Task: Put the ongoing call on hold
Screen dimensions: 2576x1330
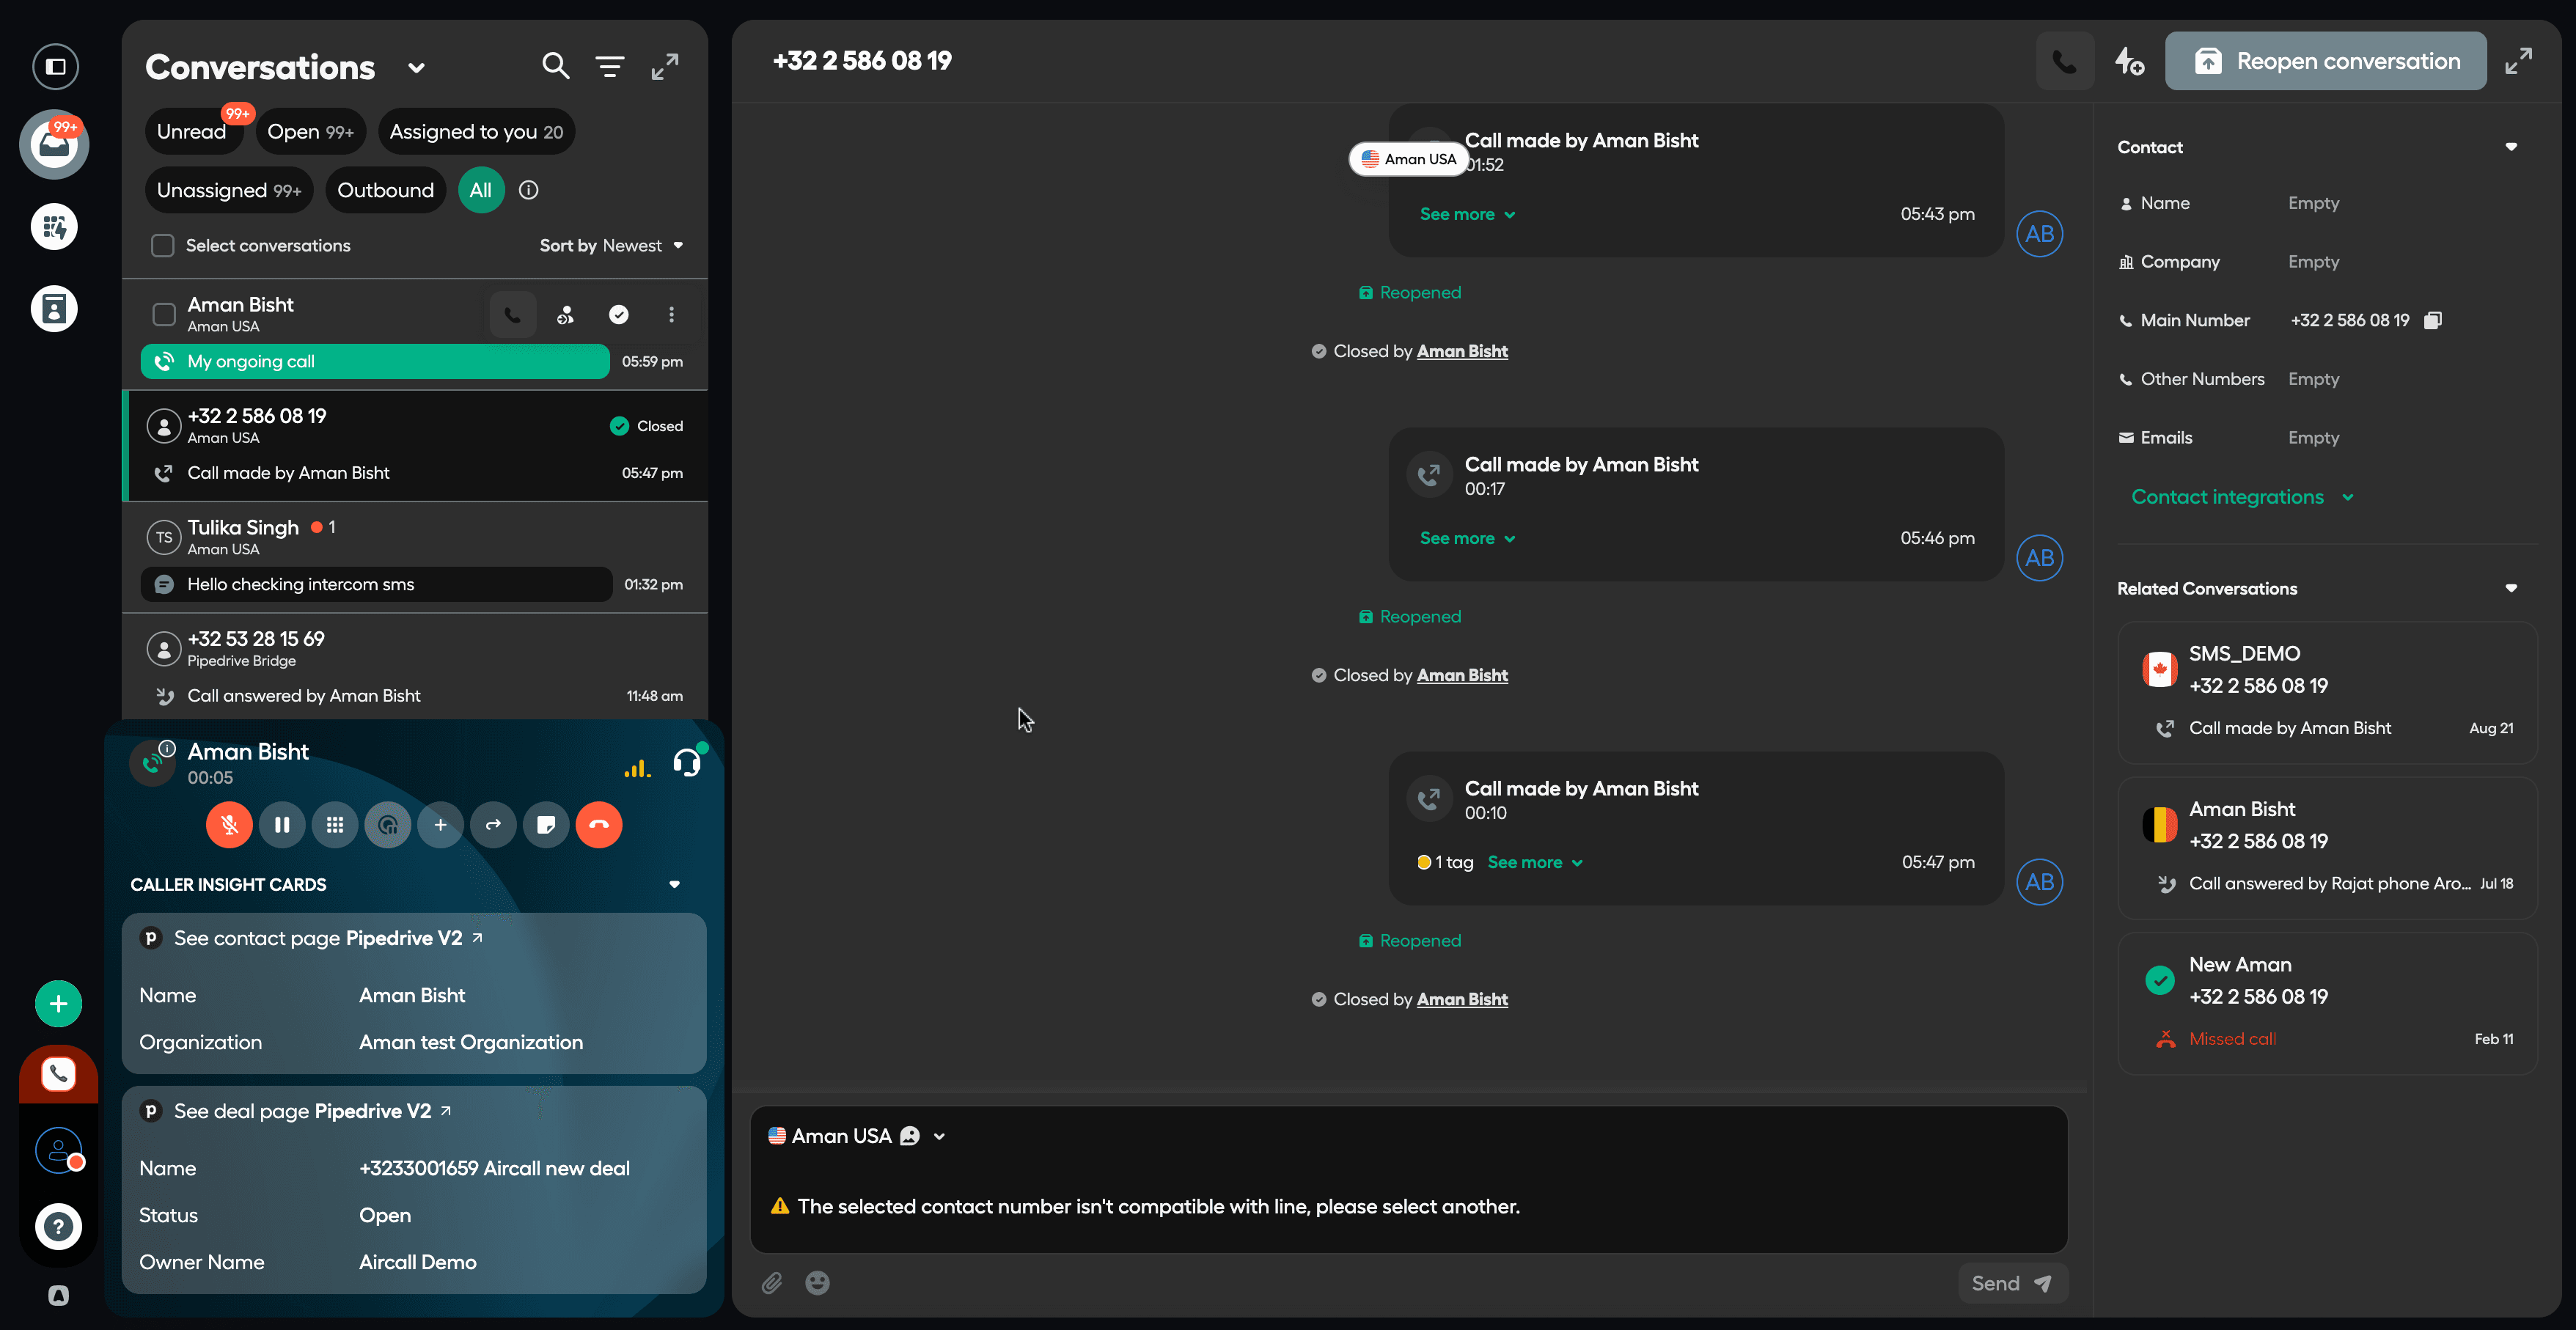Action: point(282,825)
